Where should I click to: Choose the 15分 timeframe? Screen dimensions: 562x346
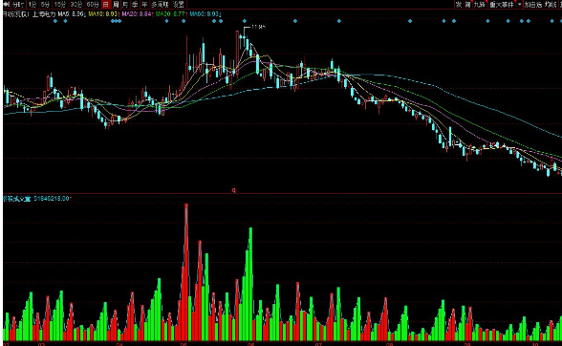pos(60,5)
